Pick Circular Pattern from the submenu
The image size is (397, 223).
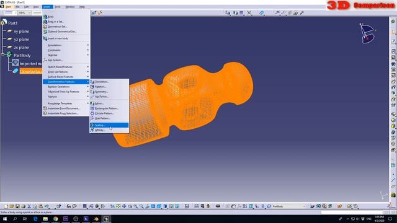pyautogui.click(x=109, y=113)
